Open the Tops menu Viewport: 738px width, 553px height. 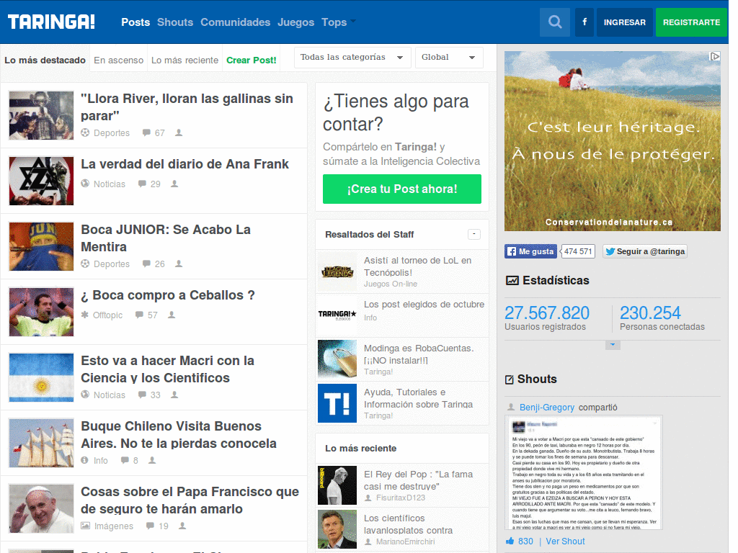339,22
